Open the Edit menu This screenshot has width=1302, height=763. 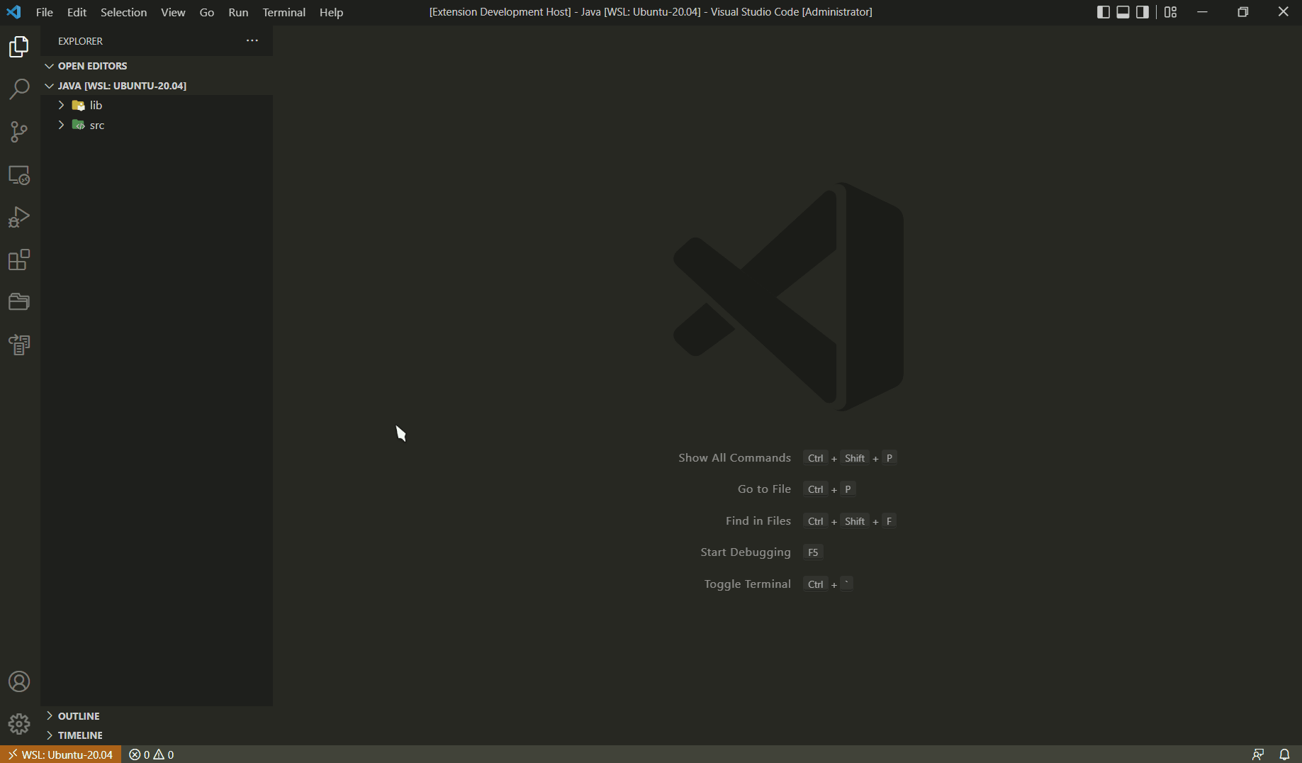click(x=77, y=12)
